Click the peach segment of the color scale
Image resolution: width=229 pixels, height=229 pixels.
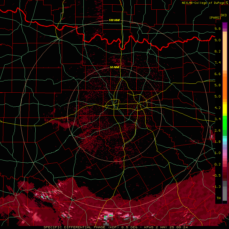[225, 52]
